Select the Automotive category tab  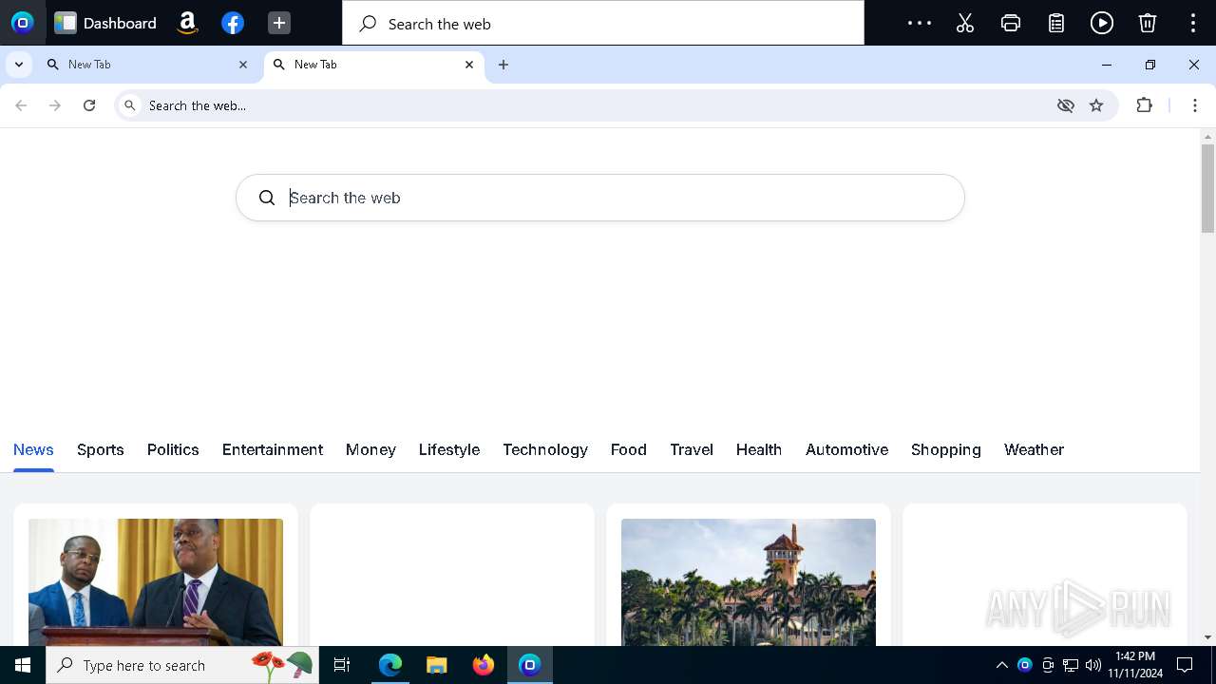847,450
